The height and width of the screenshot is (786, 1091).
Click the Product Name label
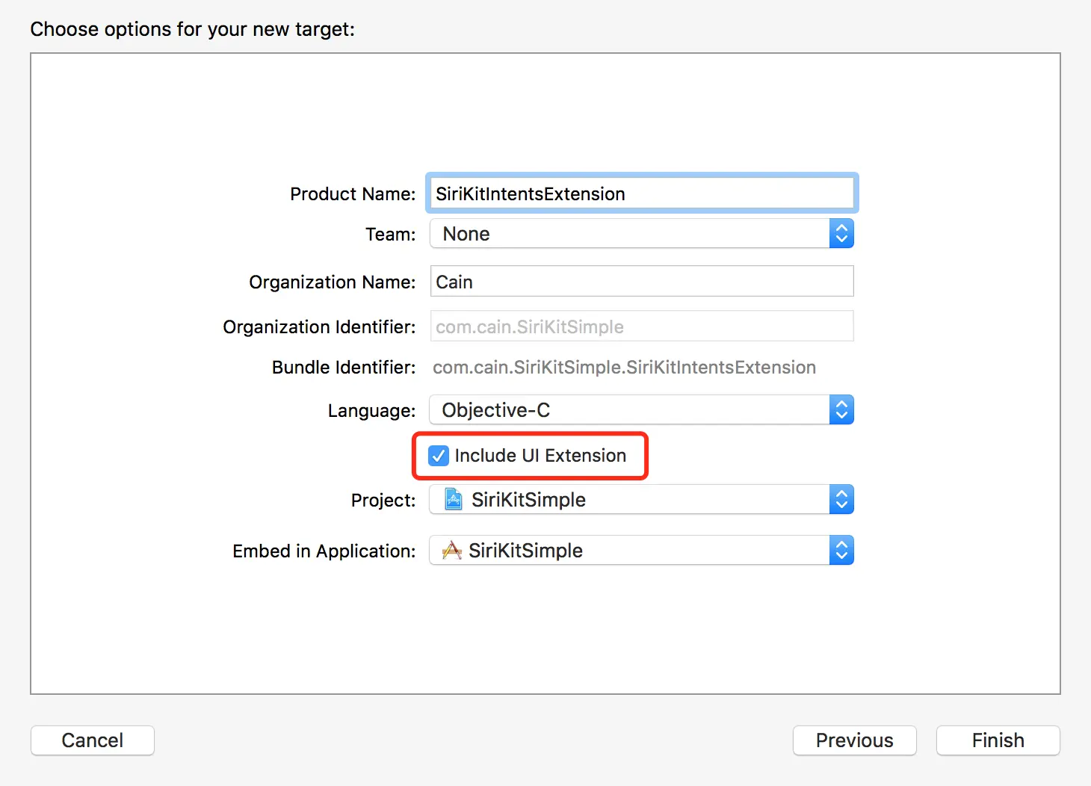tap(353, 194)
